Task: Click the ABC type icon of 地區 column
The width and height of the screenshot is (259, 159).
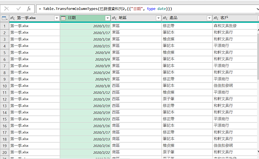Action: [114, 18]
